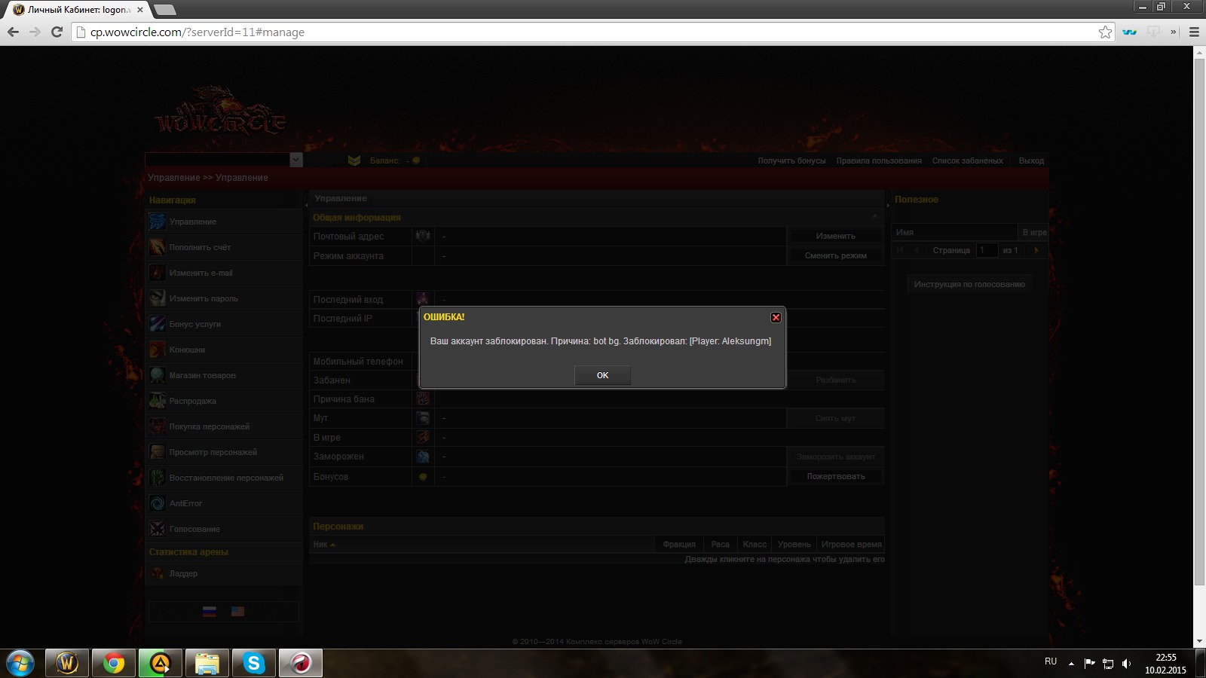Log out via the Выход link

(x=1031, y=160)
